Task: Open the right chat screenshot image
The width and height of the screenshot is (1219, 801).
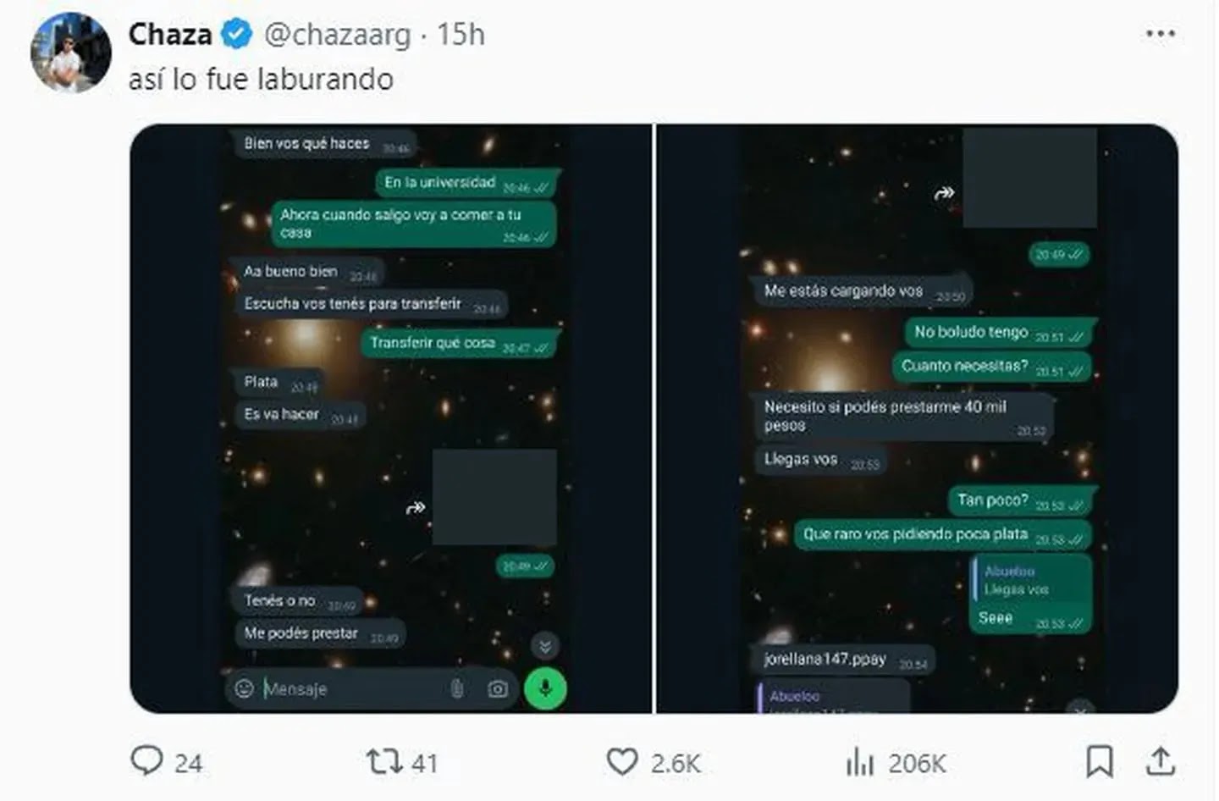Action: 918,418
